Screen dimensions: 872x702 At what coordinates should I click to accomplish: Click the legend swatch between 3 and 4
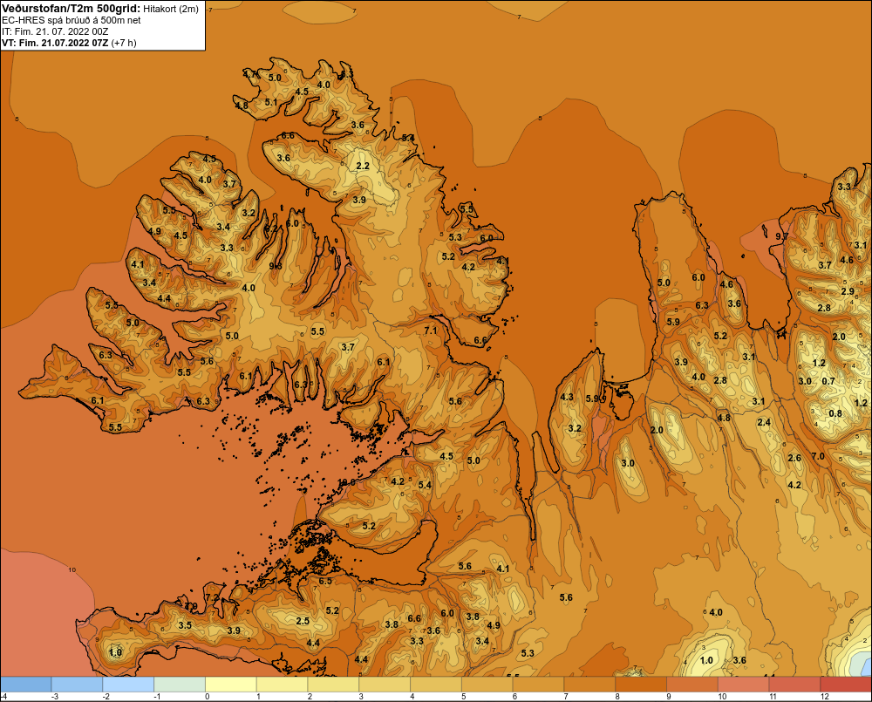[x=385, y=685]
